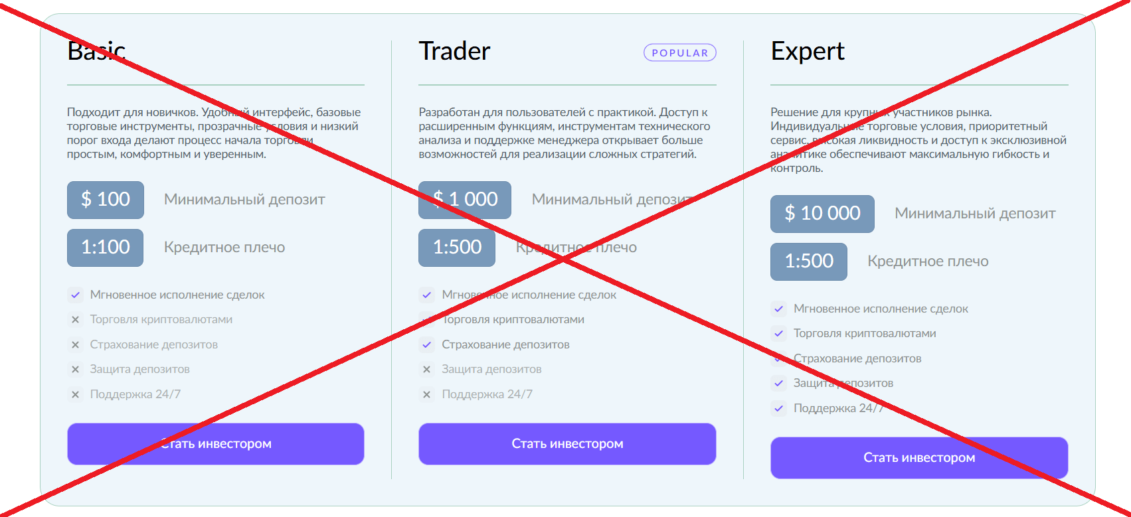Click the POPULAR badge on Trader
This screenshot has height=517, width=1131.
(679, 53)
